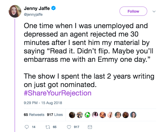Open the tweet options chevron dropdown

point(154,11)
